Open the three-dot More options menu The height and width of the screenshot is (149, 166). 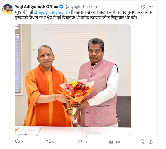tap(151, 7)
